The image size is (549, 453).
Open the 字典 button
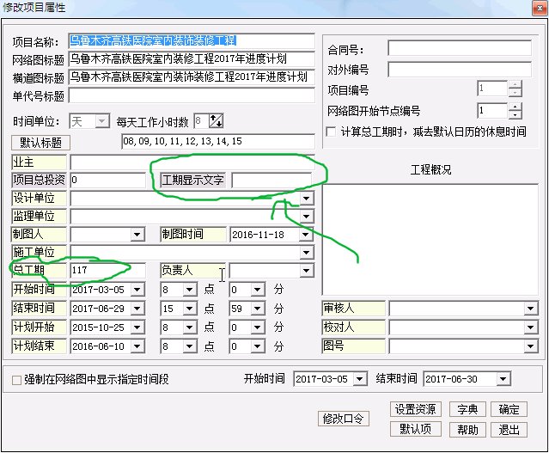pyautogui.click(x=467, y=409)
